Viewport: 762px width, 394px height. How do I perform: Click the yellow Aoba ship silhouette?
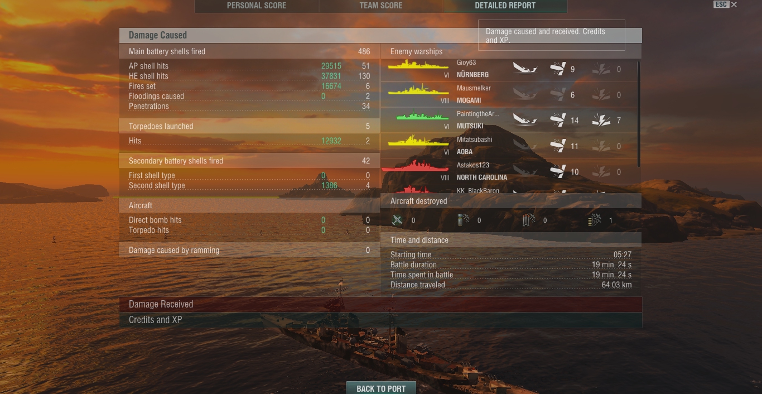(x=418, y=140)
